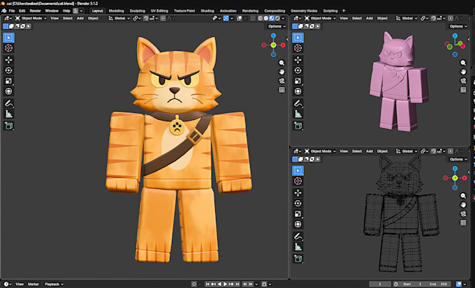Open pivot point dropdown in the main viewport
This screenshot has width=475, height=288.
(x=137, y=18)
